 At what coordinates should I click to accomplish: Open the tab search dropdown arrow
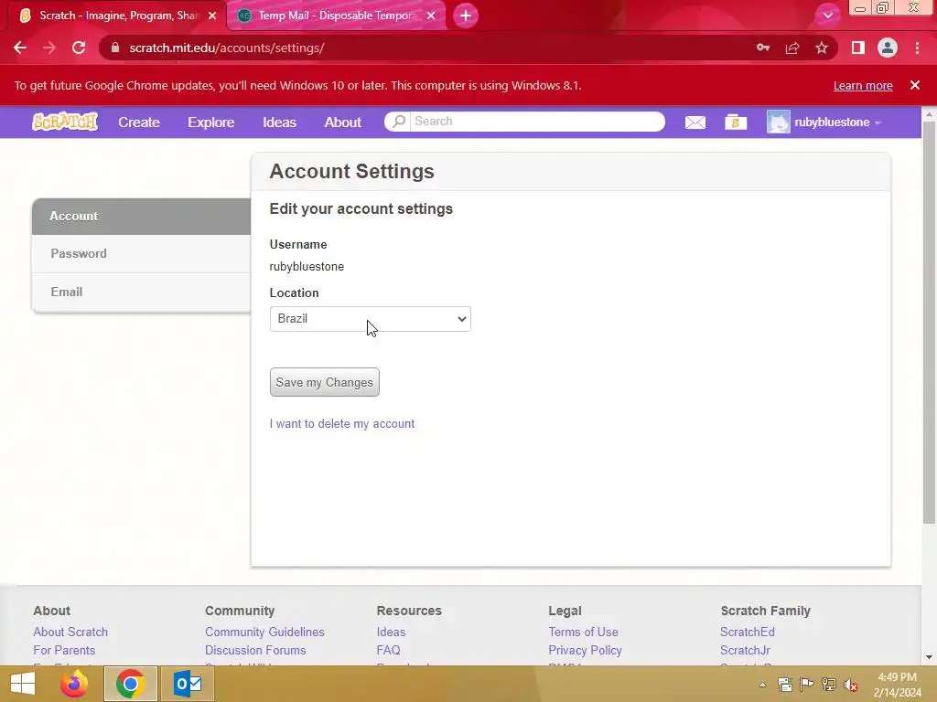pyautogui.click(x=827, y=16)
